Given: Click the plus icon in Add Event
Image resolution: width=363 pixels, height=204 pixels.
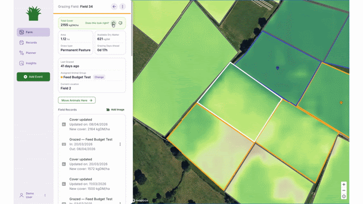Looking at the screenshot, I should point(26,77).
